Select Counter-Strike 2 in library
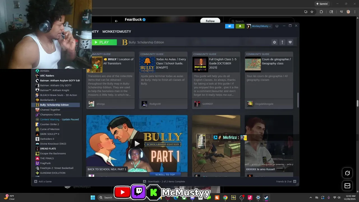This screenshot has height=202, width=359. coord(49,124)
